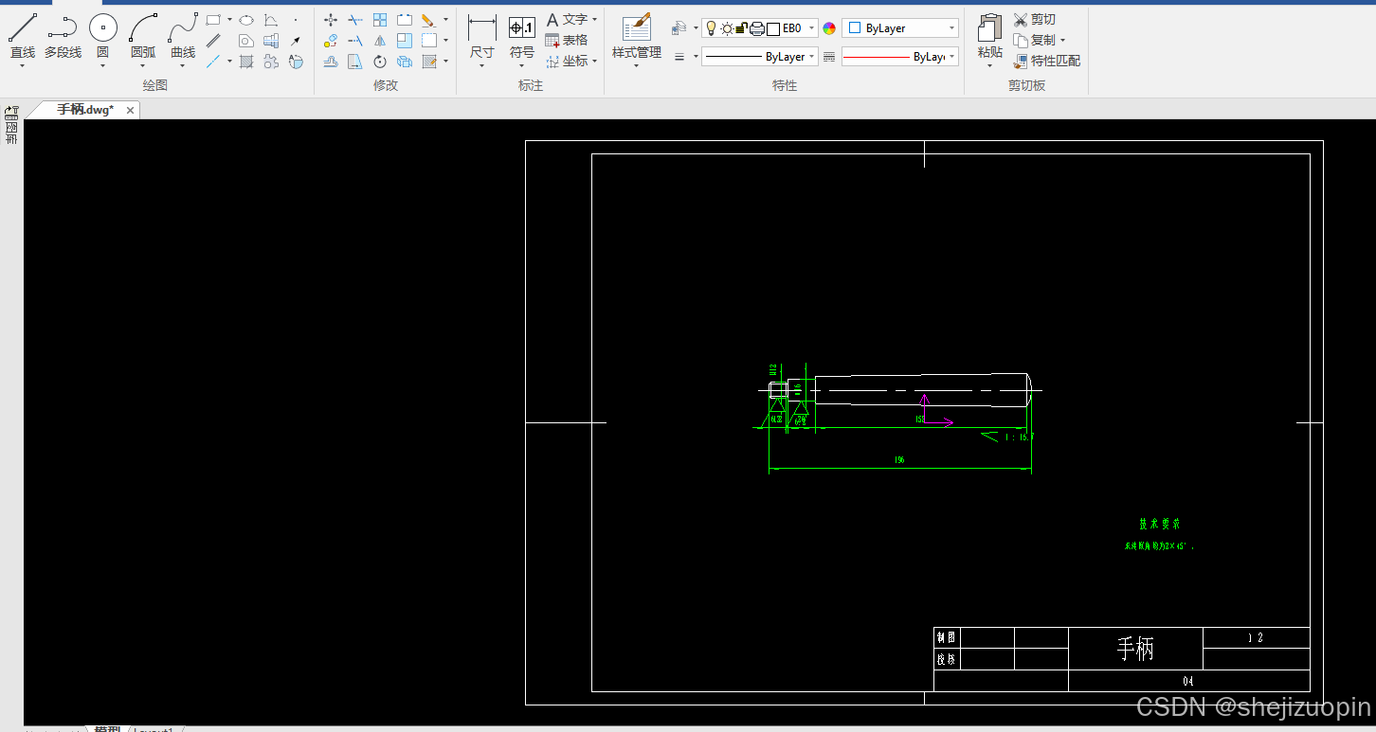Screen dimensions: 1376x732
Task: Open 样式管理 style manager
Action: pyautogui.click(x=637, y=36)
